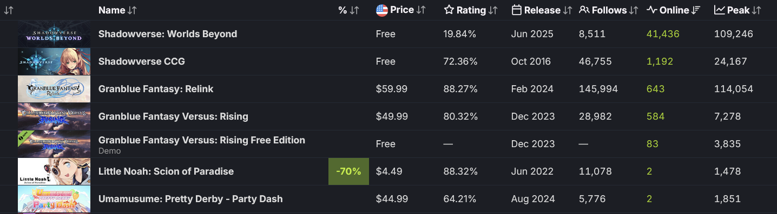Click the star icon in Rating header

point(449,10)
